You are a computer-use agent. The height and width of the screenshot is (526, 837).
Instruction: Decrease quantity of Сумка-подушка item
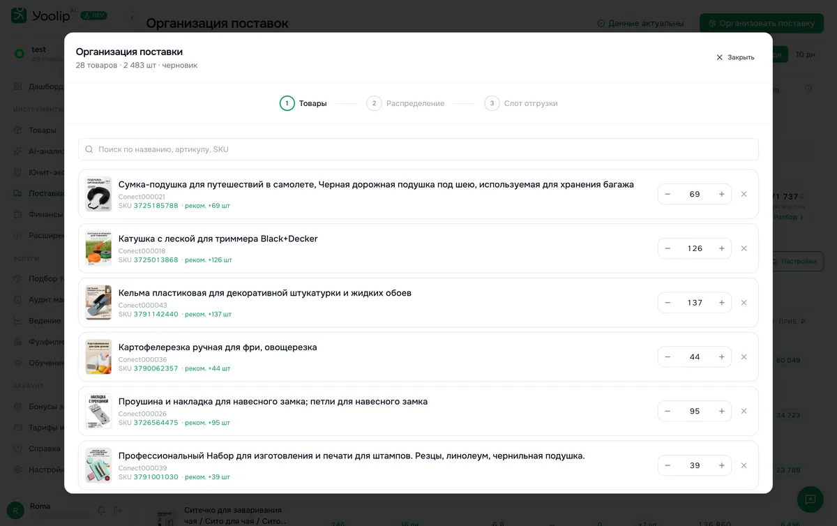coord(668,194)
